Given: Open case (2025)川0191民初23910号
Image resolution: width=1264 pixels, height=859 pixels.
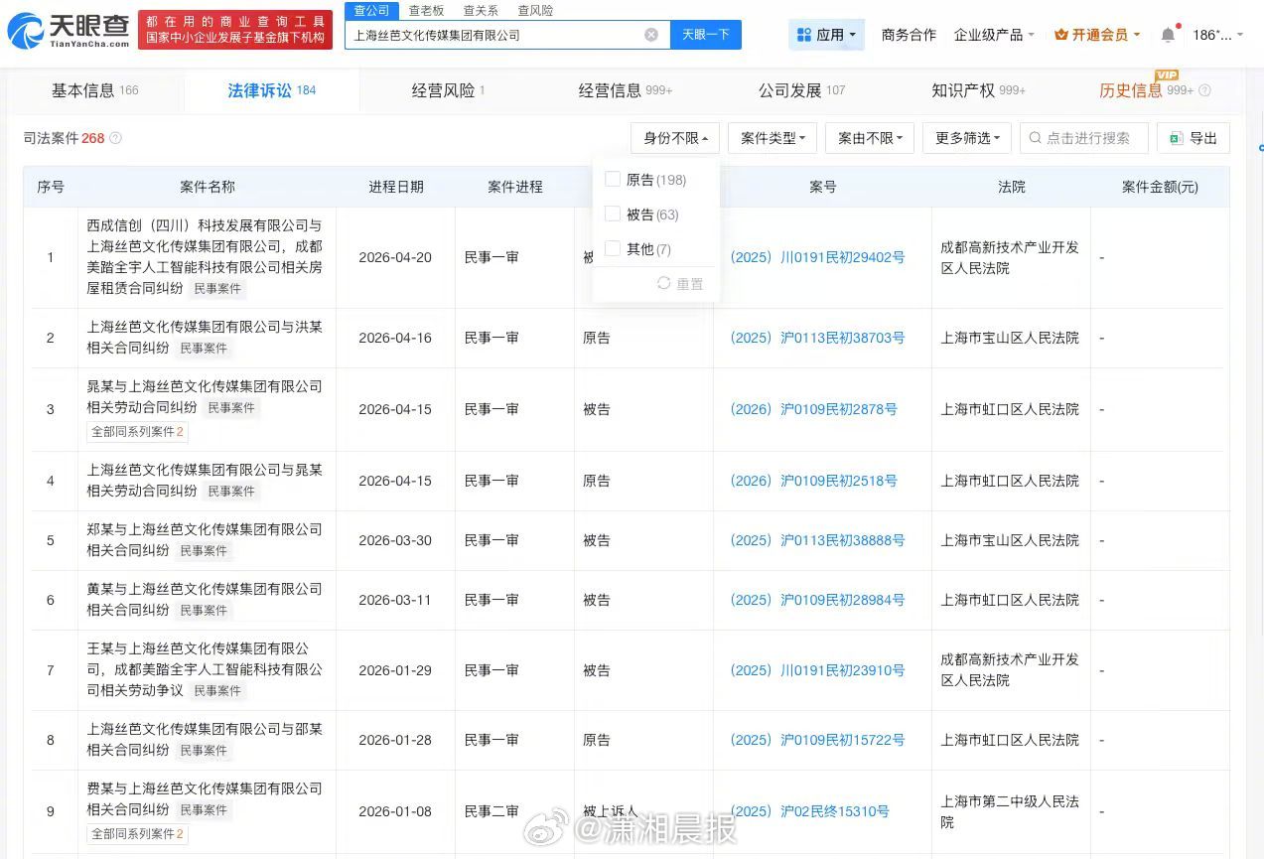Looking at the screenshot, I should 817,670.
